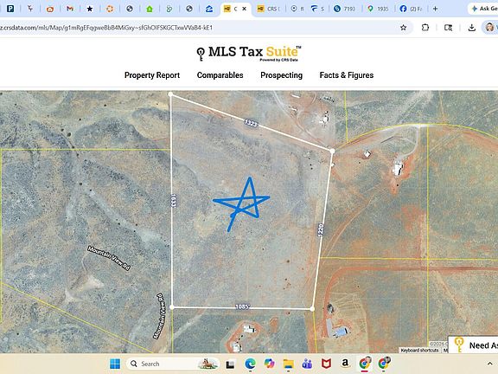The width and height of the screenshot is (498, 374).
Task: Switch to the second CRS tab
Action: pyautogui.click(x=269, y=9)
